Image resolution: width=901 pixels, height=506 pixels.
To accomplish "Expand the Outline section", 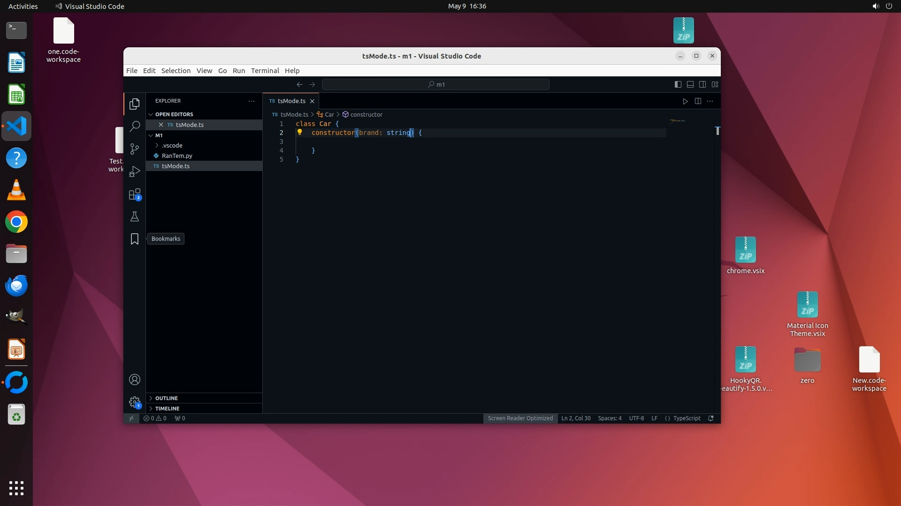I will 167,398.
